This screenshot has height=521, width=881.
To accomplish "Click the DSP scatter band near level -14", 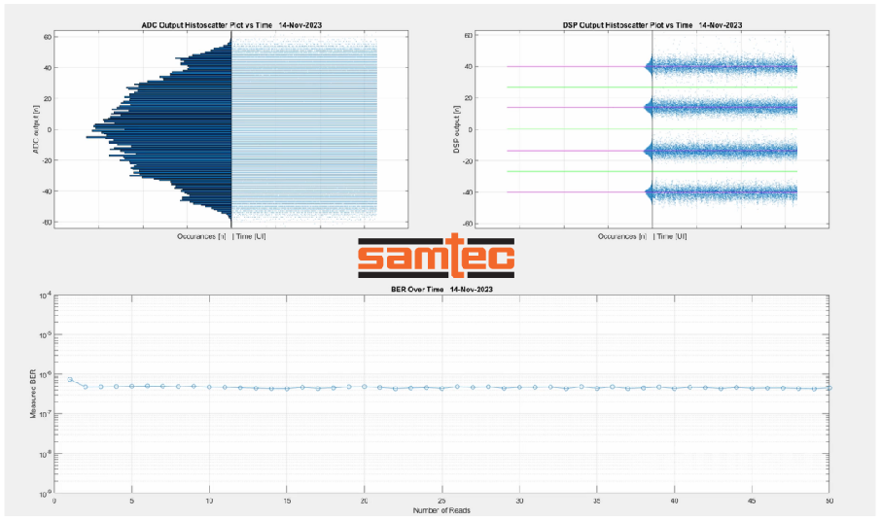I will point(724,151).
